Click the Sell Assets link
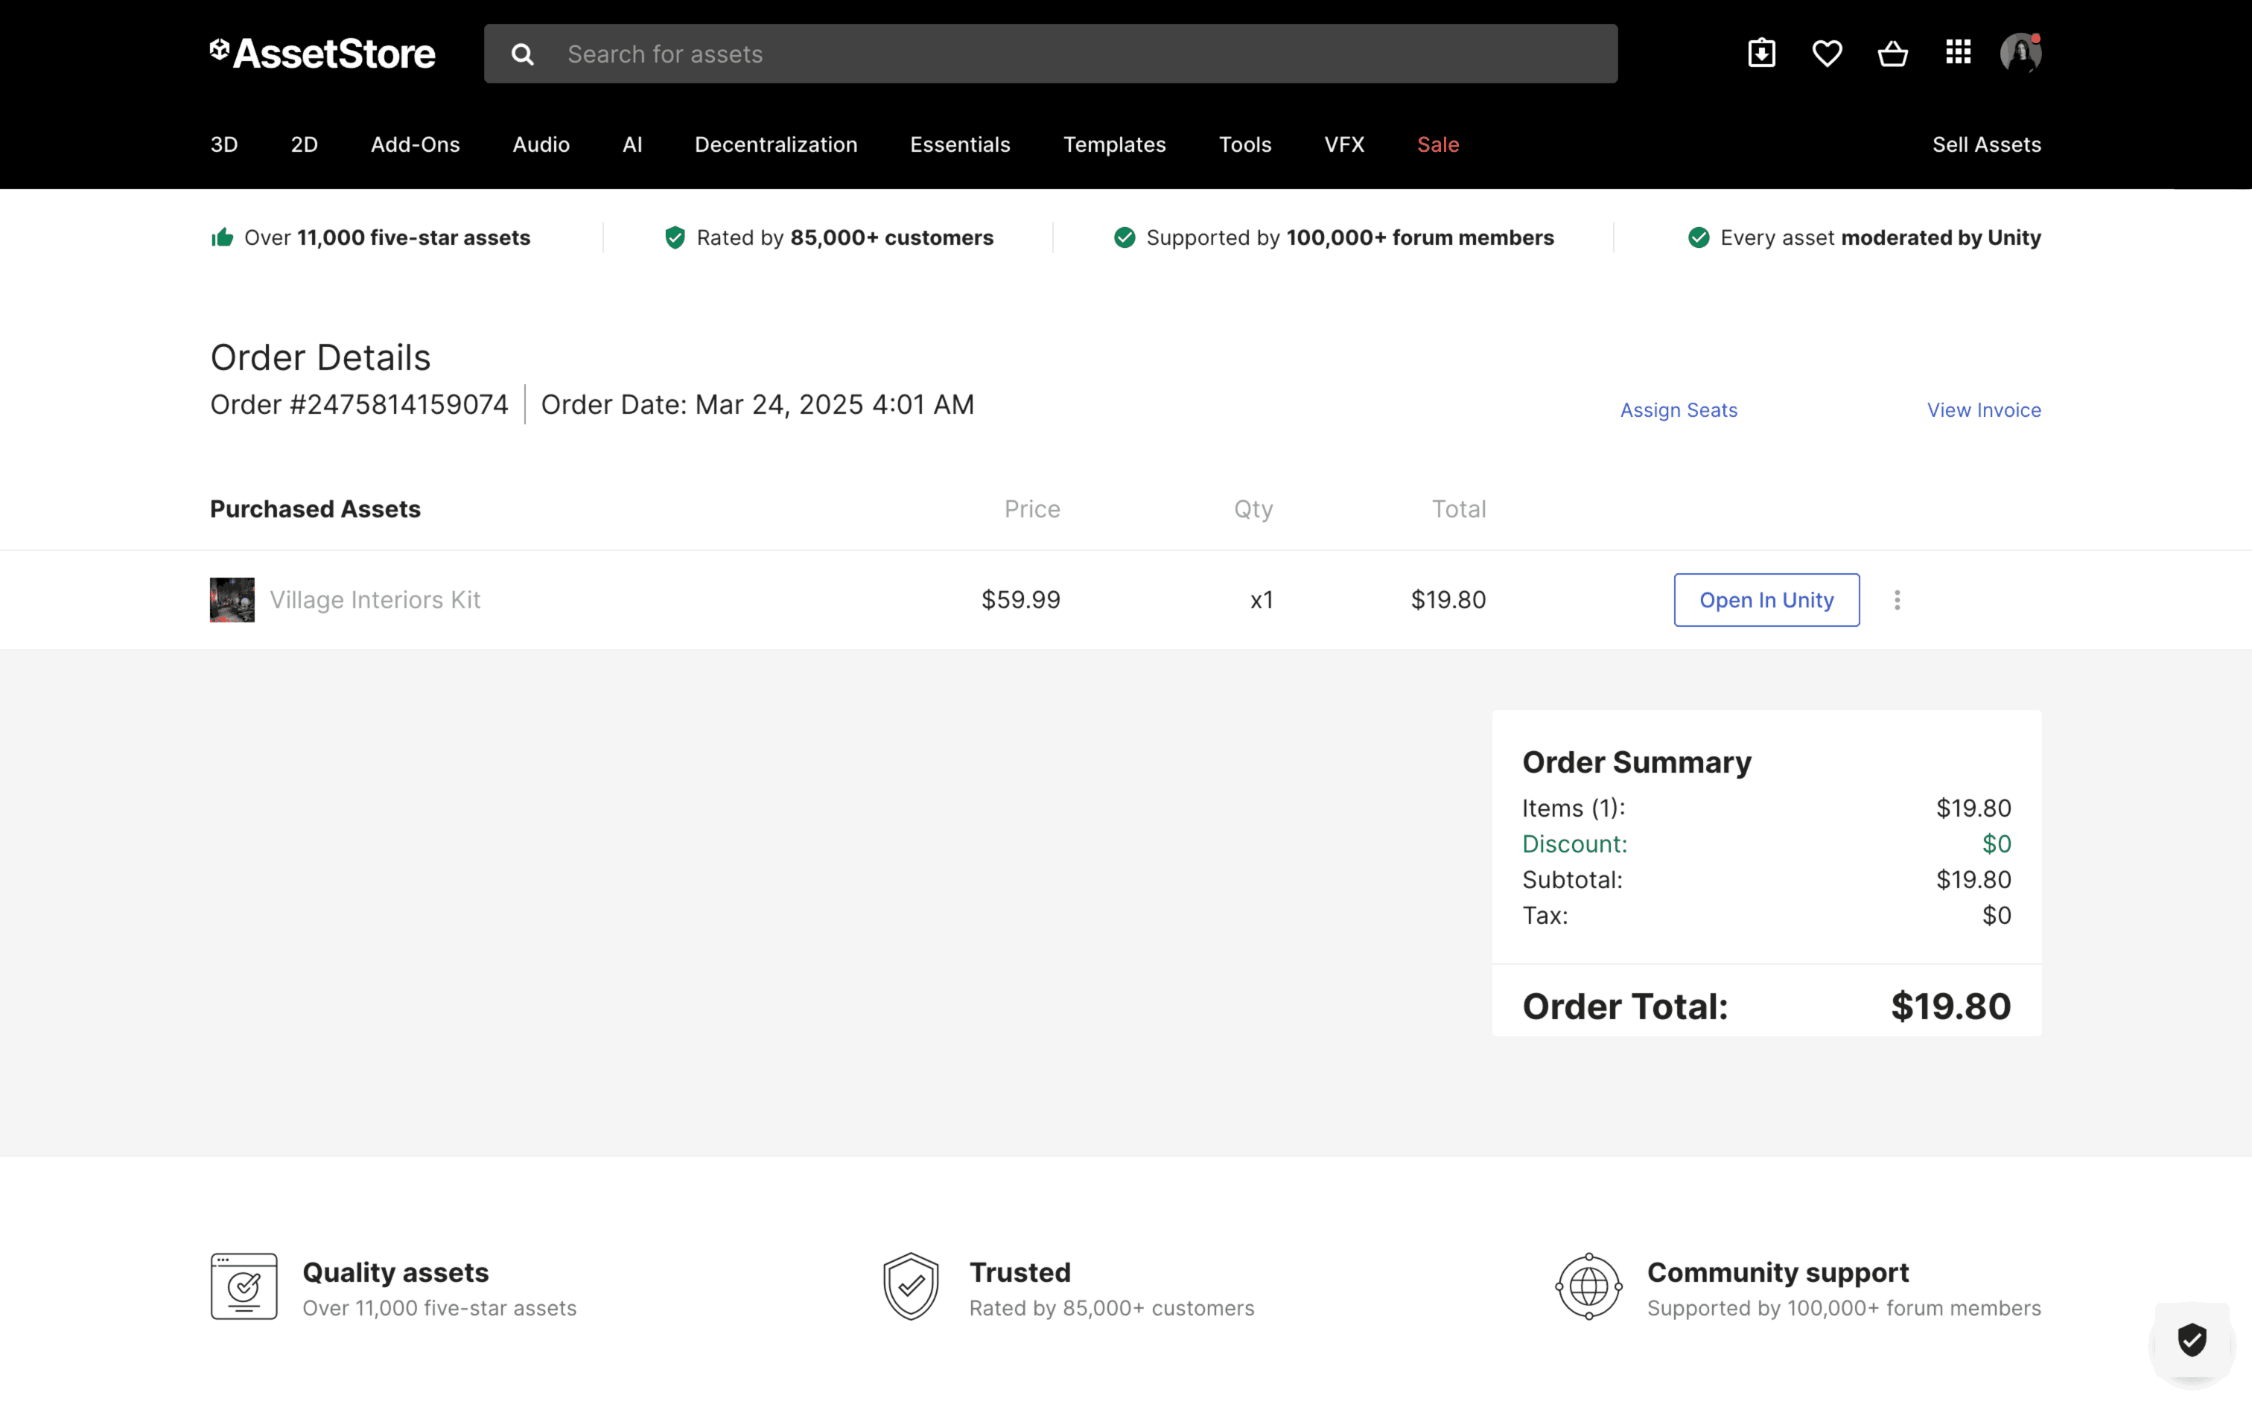Screen dimensions: 2252x1407 pos(1986,144)
